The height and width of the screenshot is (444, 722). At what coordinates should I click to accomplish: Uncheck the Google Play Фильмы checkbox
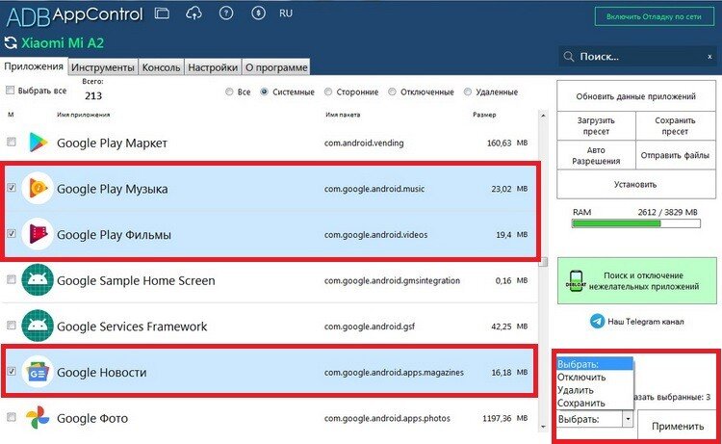[12, 233]
